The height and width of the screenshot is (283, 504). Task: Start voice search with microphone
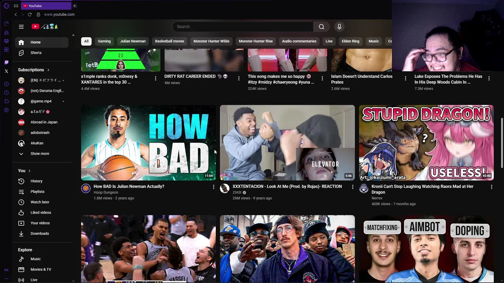coord(339,27)
